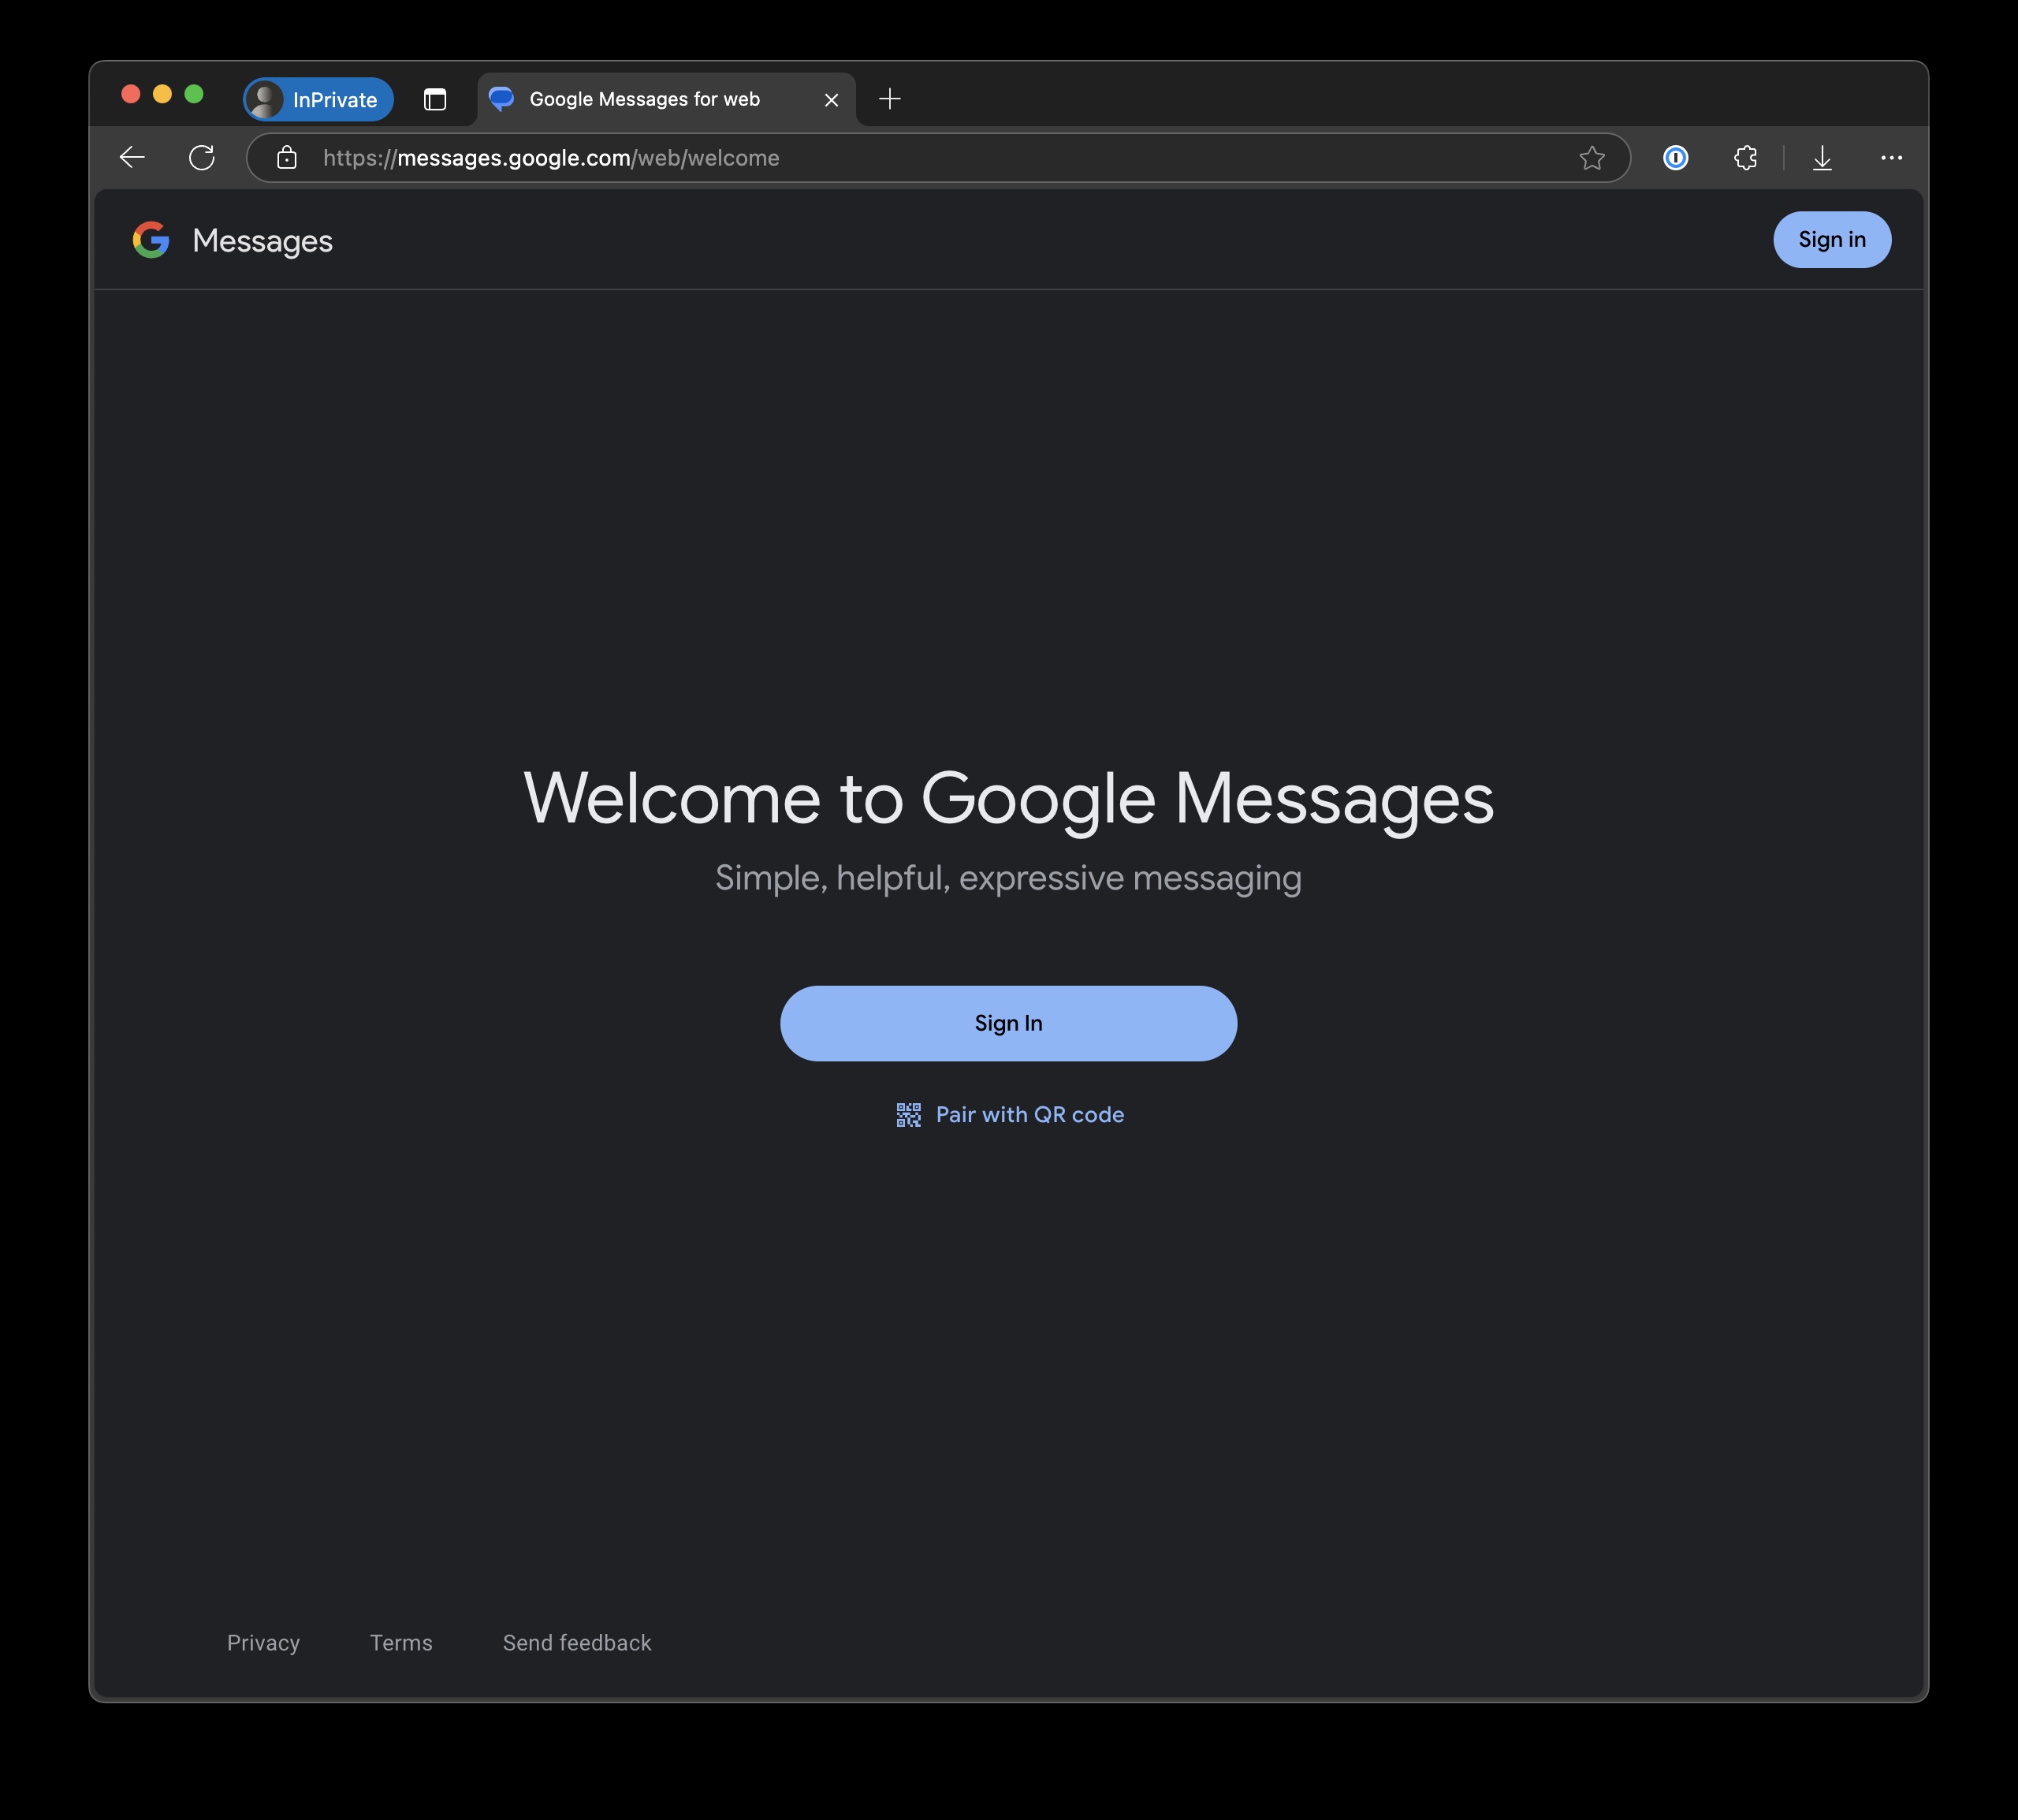
Task: Open the Downloads arrow icon
Action: click(1822, 158)
